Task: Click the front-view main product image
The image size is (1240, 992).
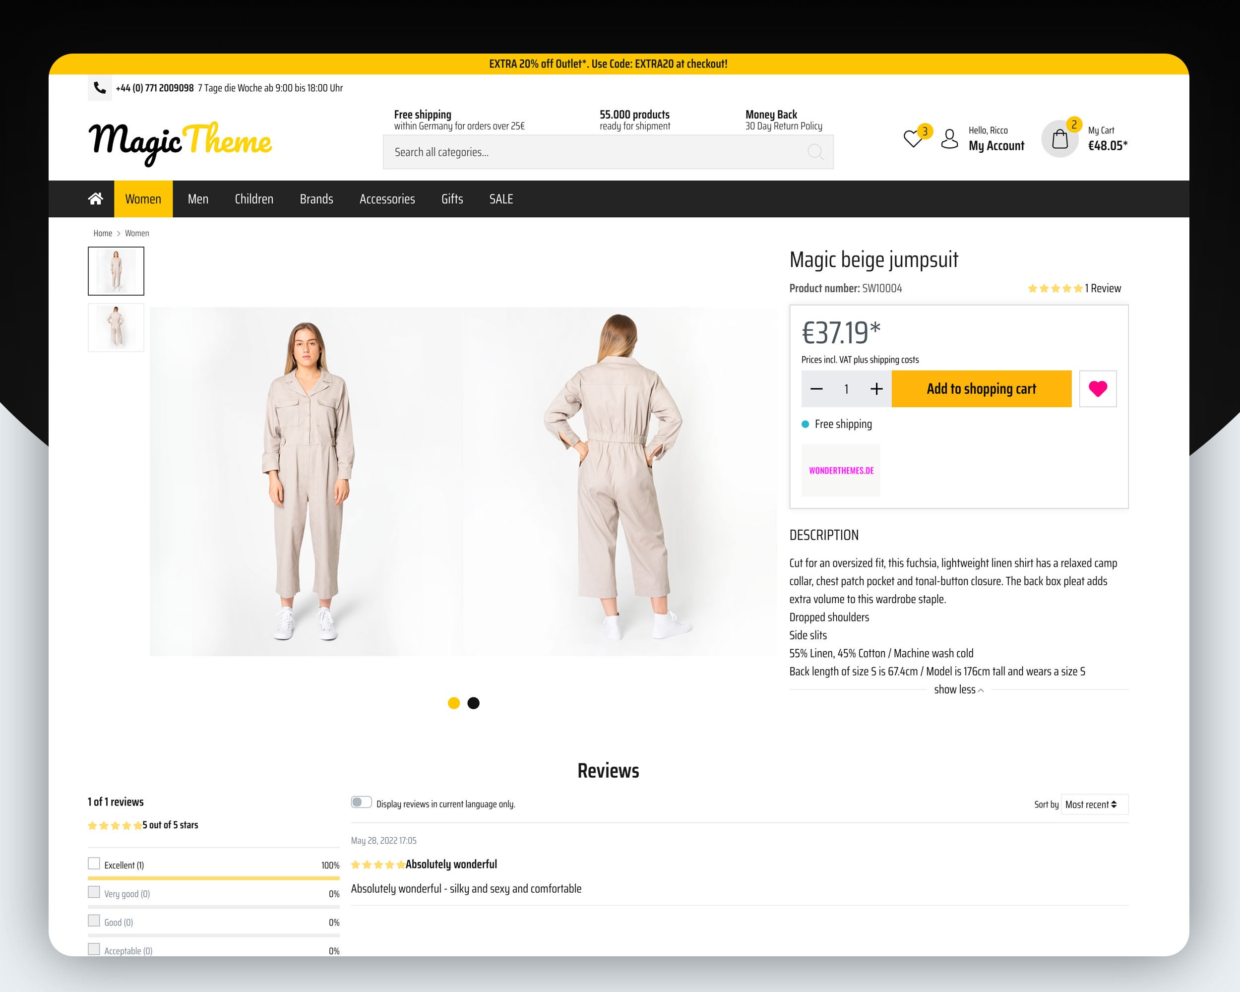Action: (306, 481)
